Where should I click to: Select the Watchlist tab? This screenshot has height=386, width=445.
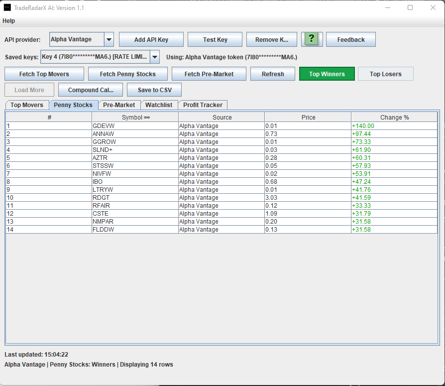click(x=159, y=105)
